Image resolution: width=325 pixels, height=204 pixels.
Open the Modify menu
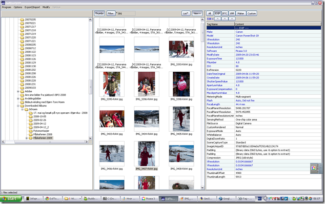tap(46, 7)
